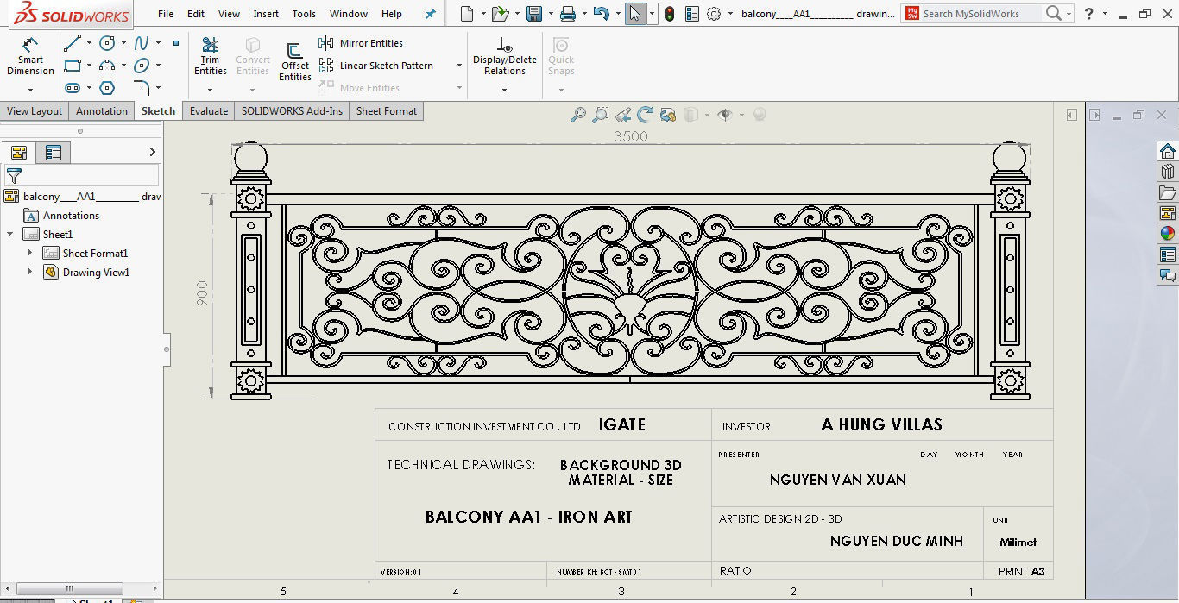Open Linear Sketch Pattern dropdown arrow
This screenshot has height=603, width=1179.
pyautogui.click(x=458, y=66)
